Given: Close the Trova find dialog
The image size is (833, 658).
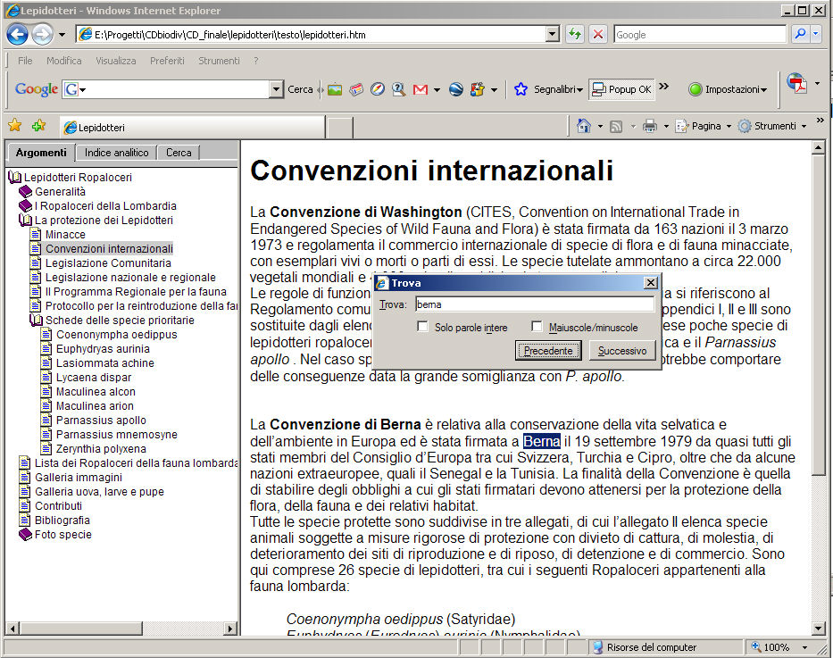Looking at the screenshot, I should pos(650,282).
